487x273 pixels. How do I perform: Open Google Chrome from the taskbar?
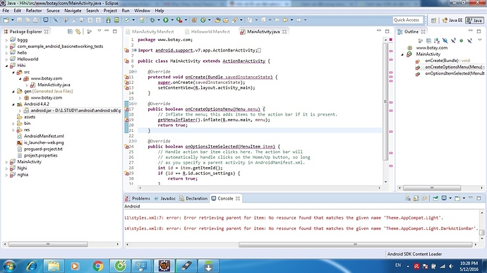[x=98, y=266]
